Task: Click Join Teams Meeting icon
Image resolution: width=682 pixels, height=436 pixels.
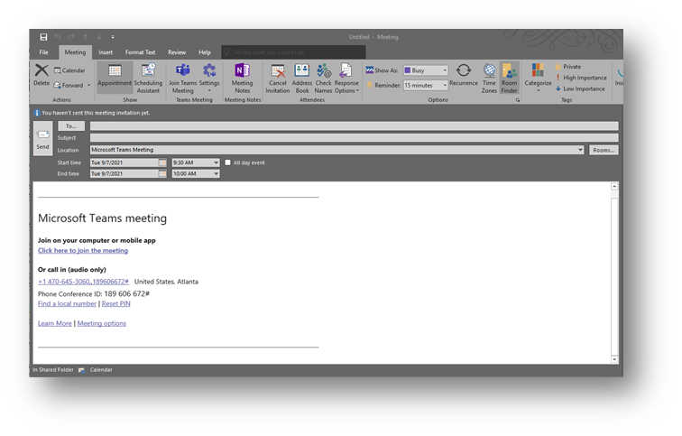Action: (182, 77)
